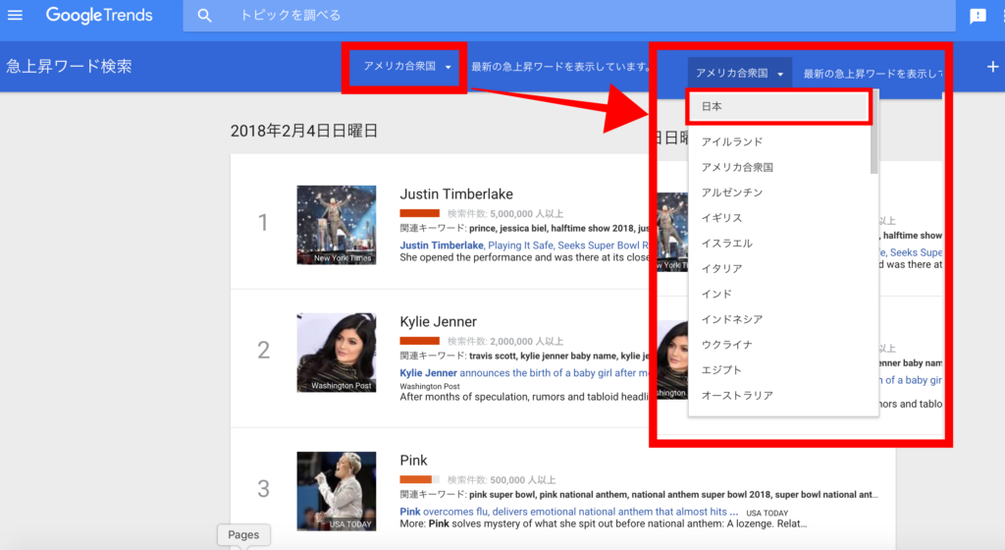The height and width of the screenshot is (550, 1005).
Task: Click the Justin Timberlake trend title
Action: tap(456, 194)
